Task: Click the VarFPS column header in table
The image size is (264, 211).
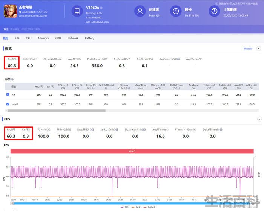Action: click(51, 86)
